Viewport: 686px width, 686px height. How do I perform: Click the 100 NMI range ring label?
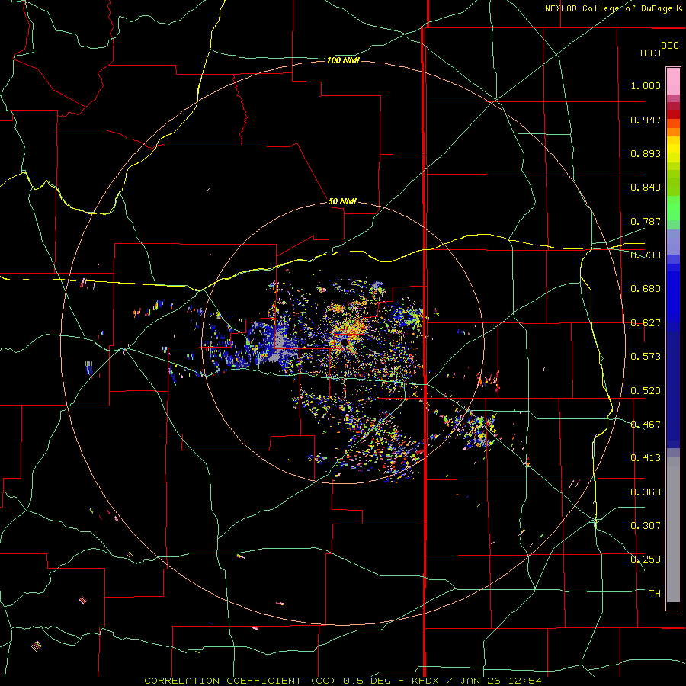coord(343,60)
